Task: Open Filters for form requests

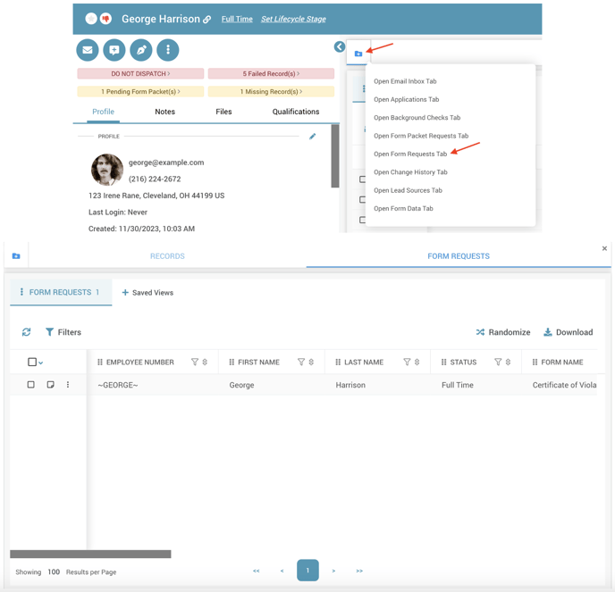Action: pos(63,332)
